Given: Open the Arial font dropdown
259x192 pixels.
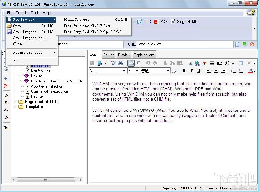Looking at the screenshot, I should pyautogui.click(x=107, y=71).
